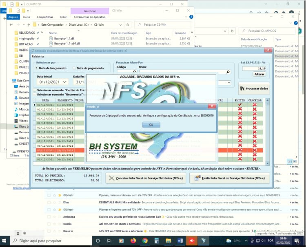Viewport: 306px width, 247px height.
Task: Click the Cortana circle icon
Action: tap(98, 241)
